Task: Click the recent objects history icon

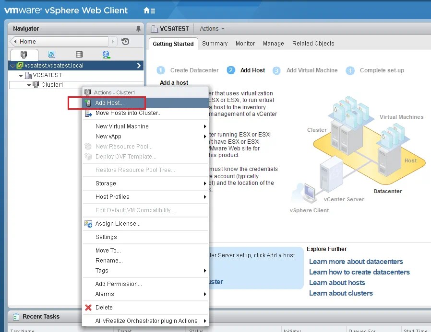Action: [x=124, y=41]
